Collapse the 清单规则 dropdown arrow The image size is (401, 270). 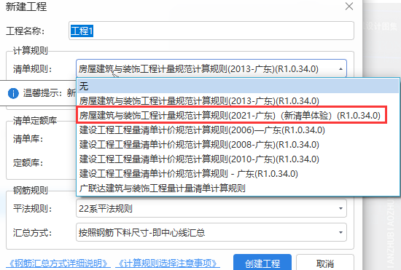[340, 69]
